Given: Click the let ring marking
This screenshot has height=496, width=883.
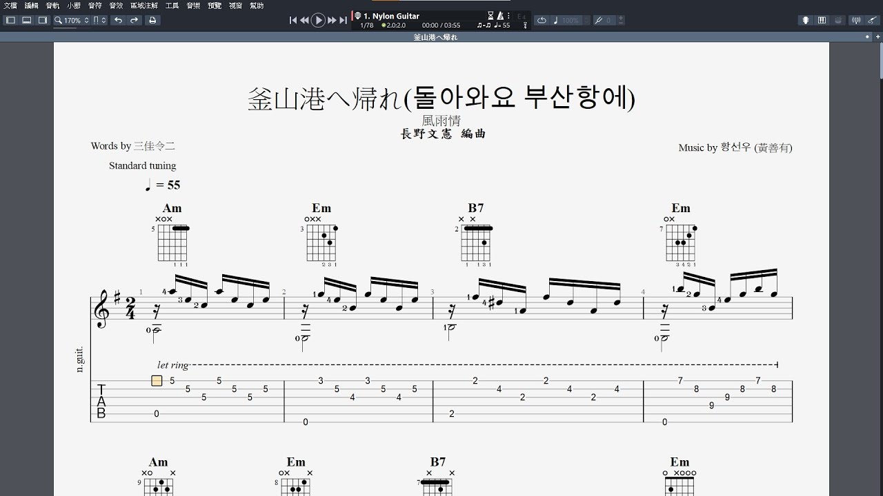Looking at the screenshot, I should point(172,365).
